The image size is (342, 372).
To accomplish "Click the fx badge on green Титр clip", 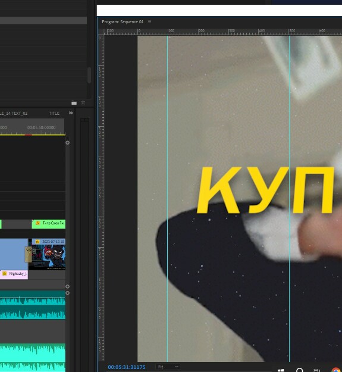I will pyautogui.click(x=37, y=223).
